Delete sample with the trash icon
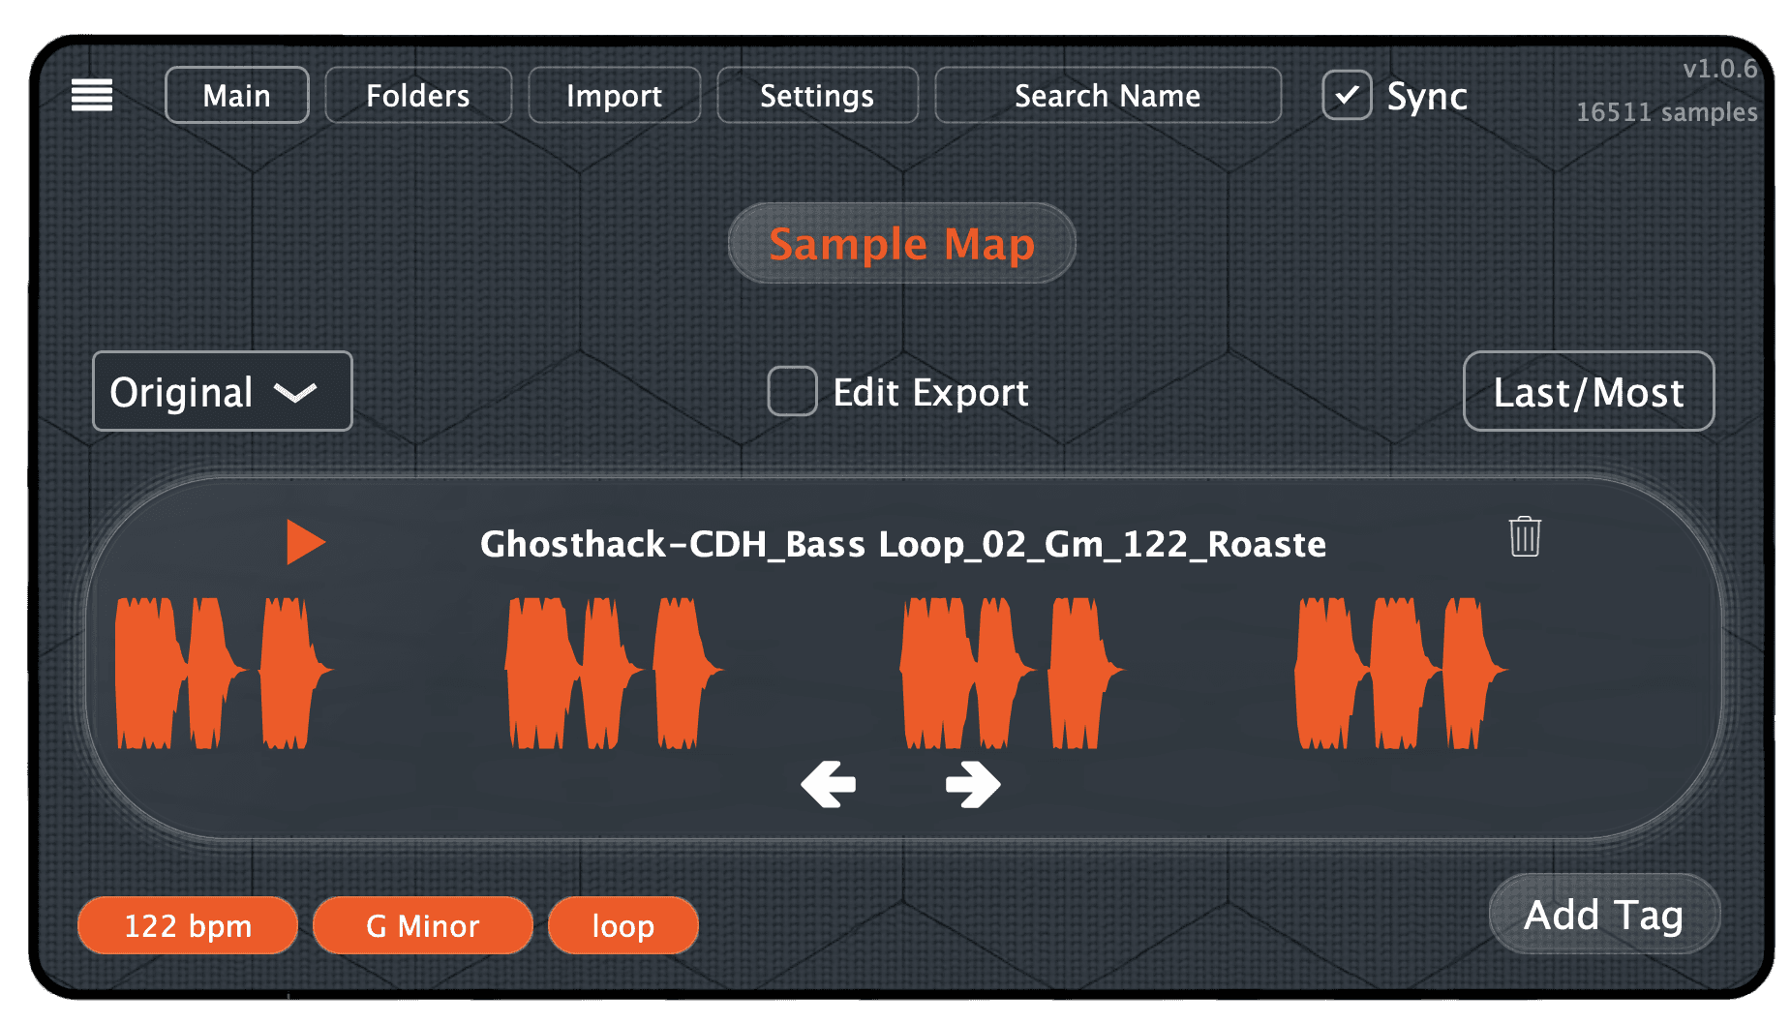The height and width of the screenshot is (1024, 1791). click(1525, 536)
